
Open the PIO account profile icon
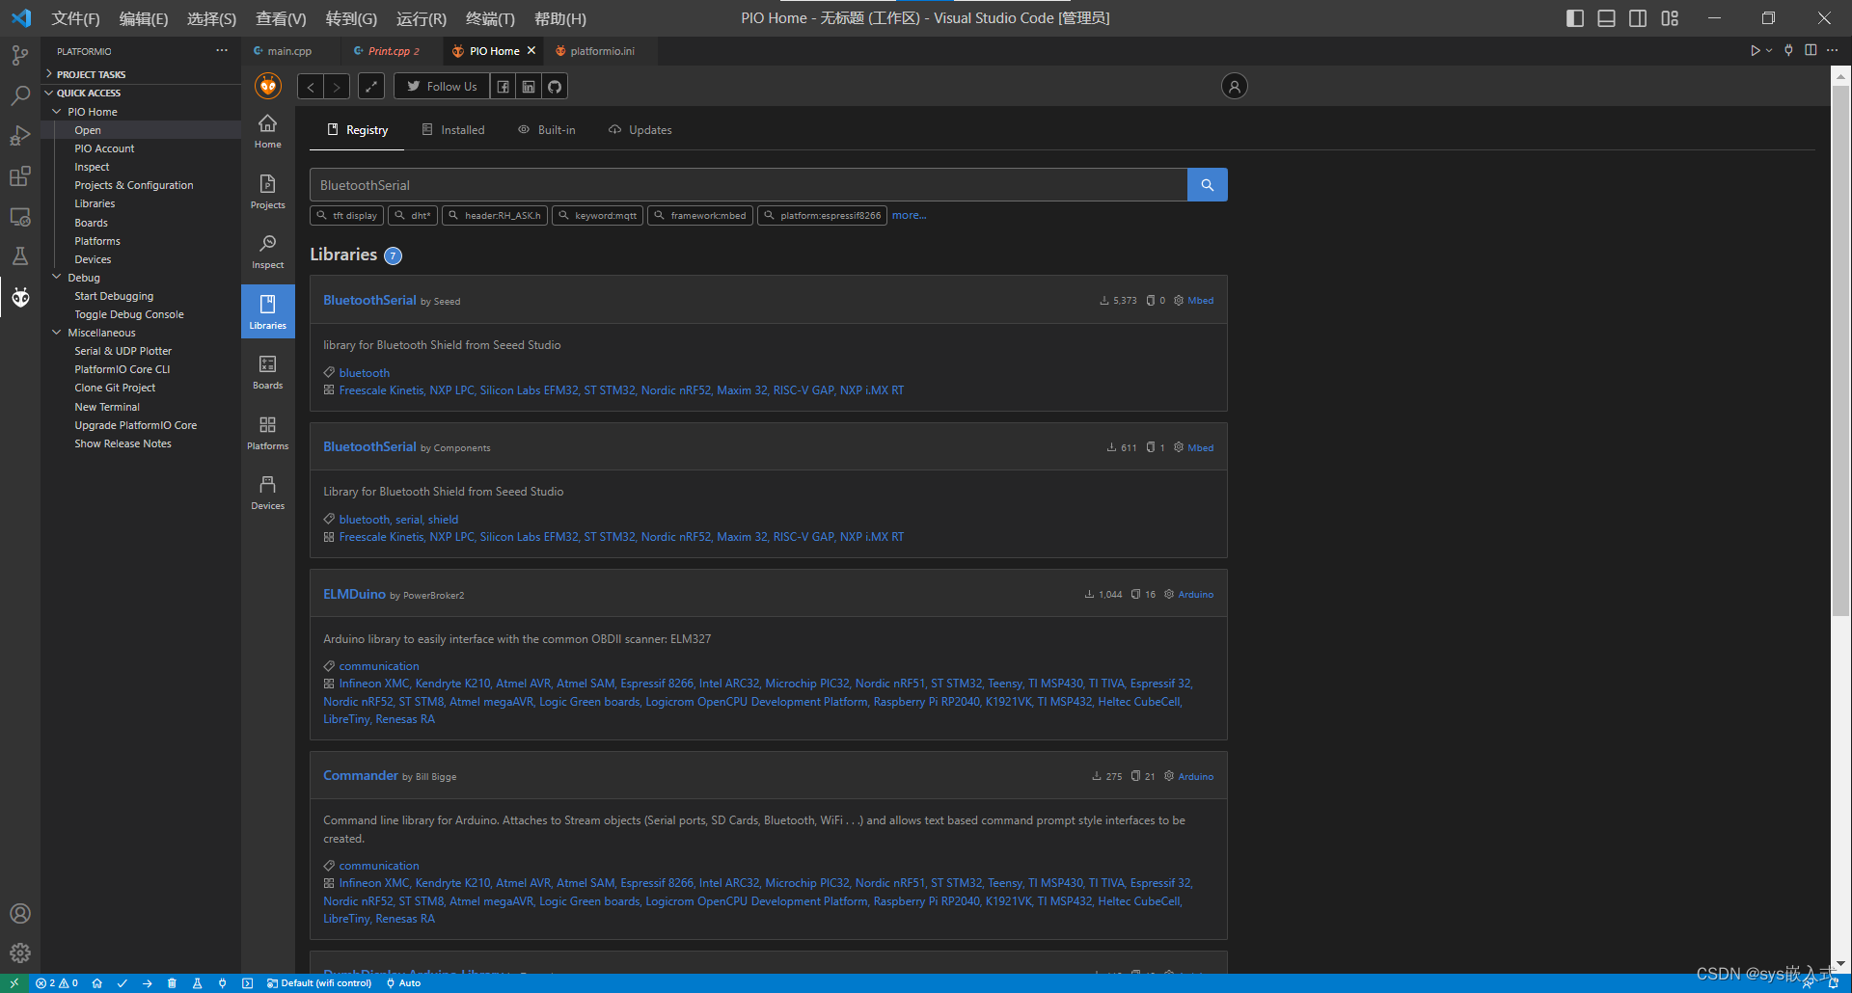(x=1234, y=87)
